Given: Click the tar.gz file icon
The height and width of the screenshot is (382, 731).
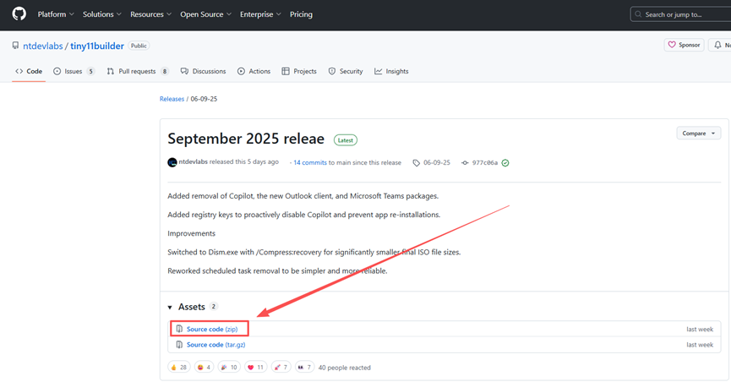Looking at the screenshot, I should [x=179, y=345].
